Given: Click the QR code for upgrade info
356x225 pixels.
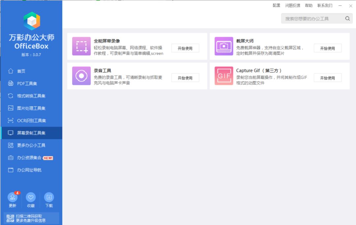Looking at the screenshot, I should (10, 218).
